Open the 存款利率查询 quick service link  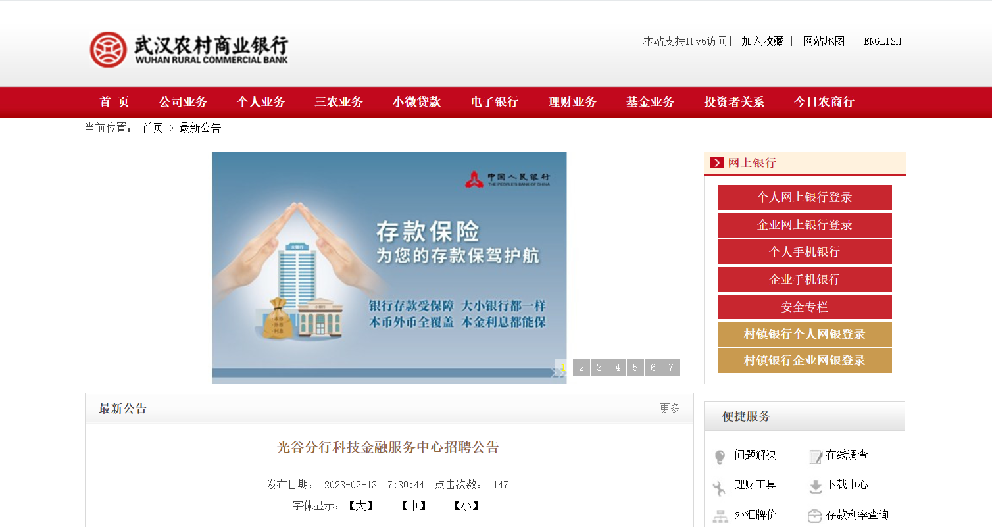coord(857,514)
